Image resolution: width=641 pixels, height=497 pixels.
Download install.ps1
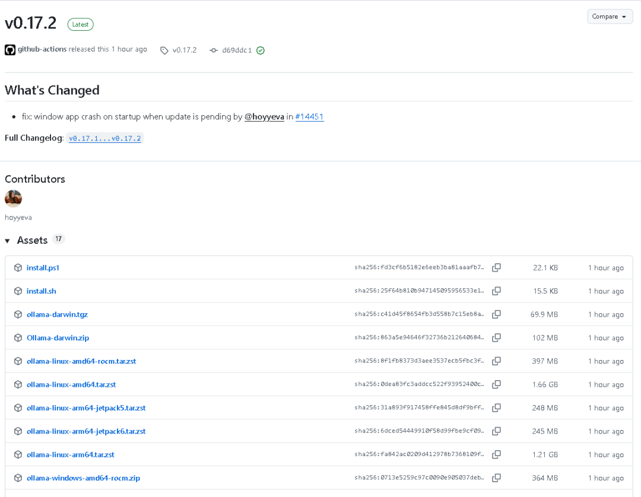pyautogui.click(x=43, y=268)
